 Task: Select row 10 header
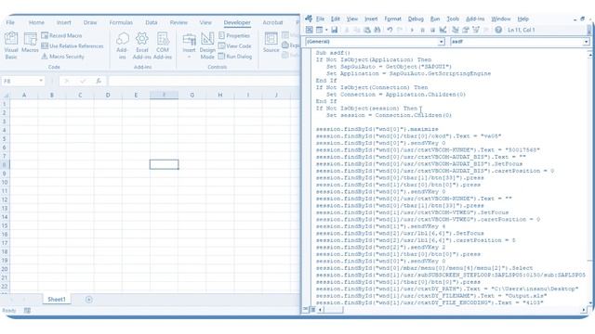(x=5, y=182)
